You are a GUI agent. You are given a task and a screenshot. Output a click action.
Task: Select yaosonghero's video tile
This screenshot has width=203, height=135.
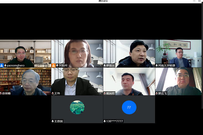pos(25,54)
